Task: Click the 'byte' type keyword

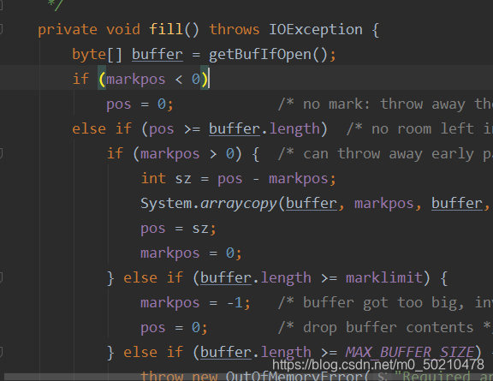Action: pos(89,55)
